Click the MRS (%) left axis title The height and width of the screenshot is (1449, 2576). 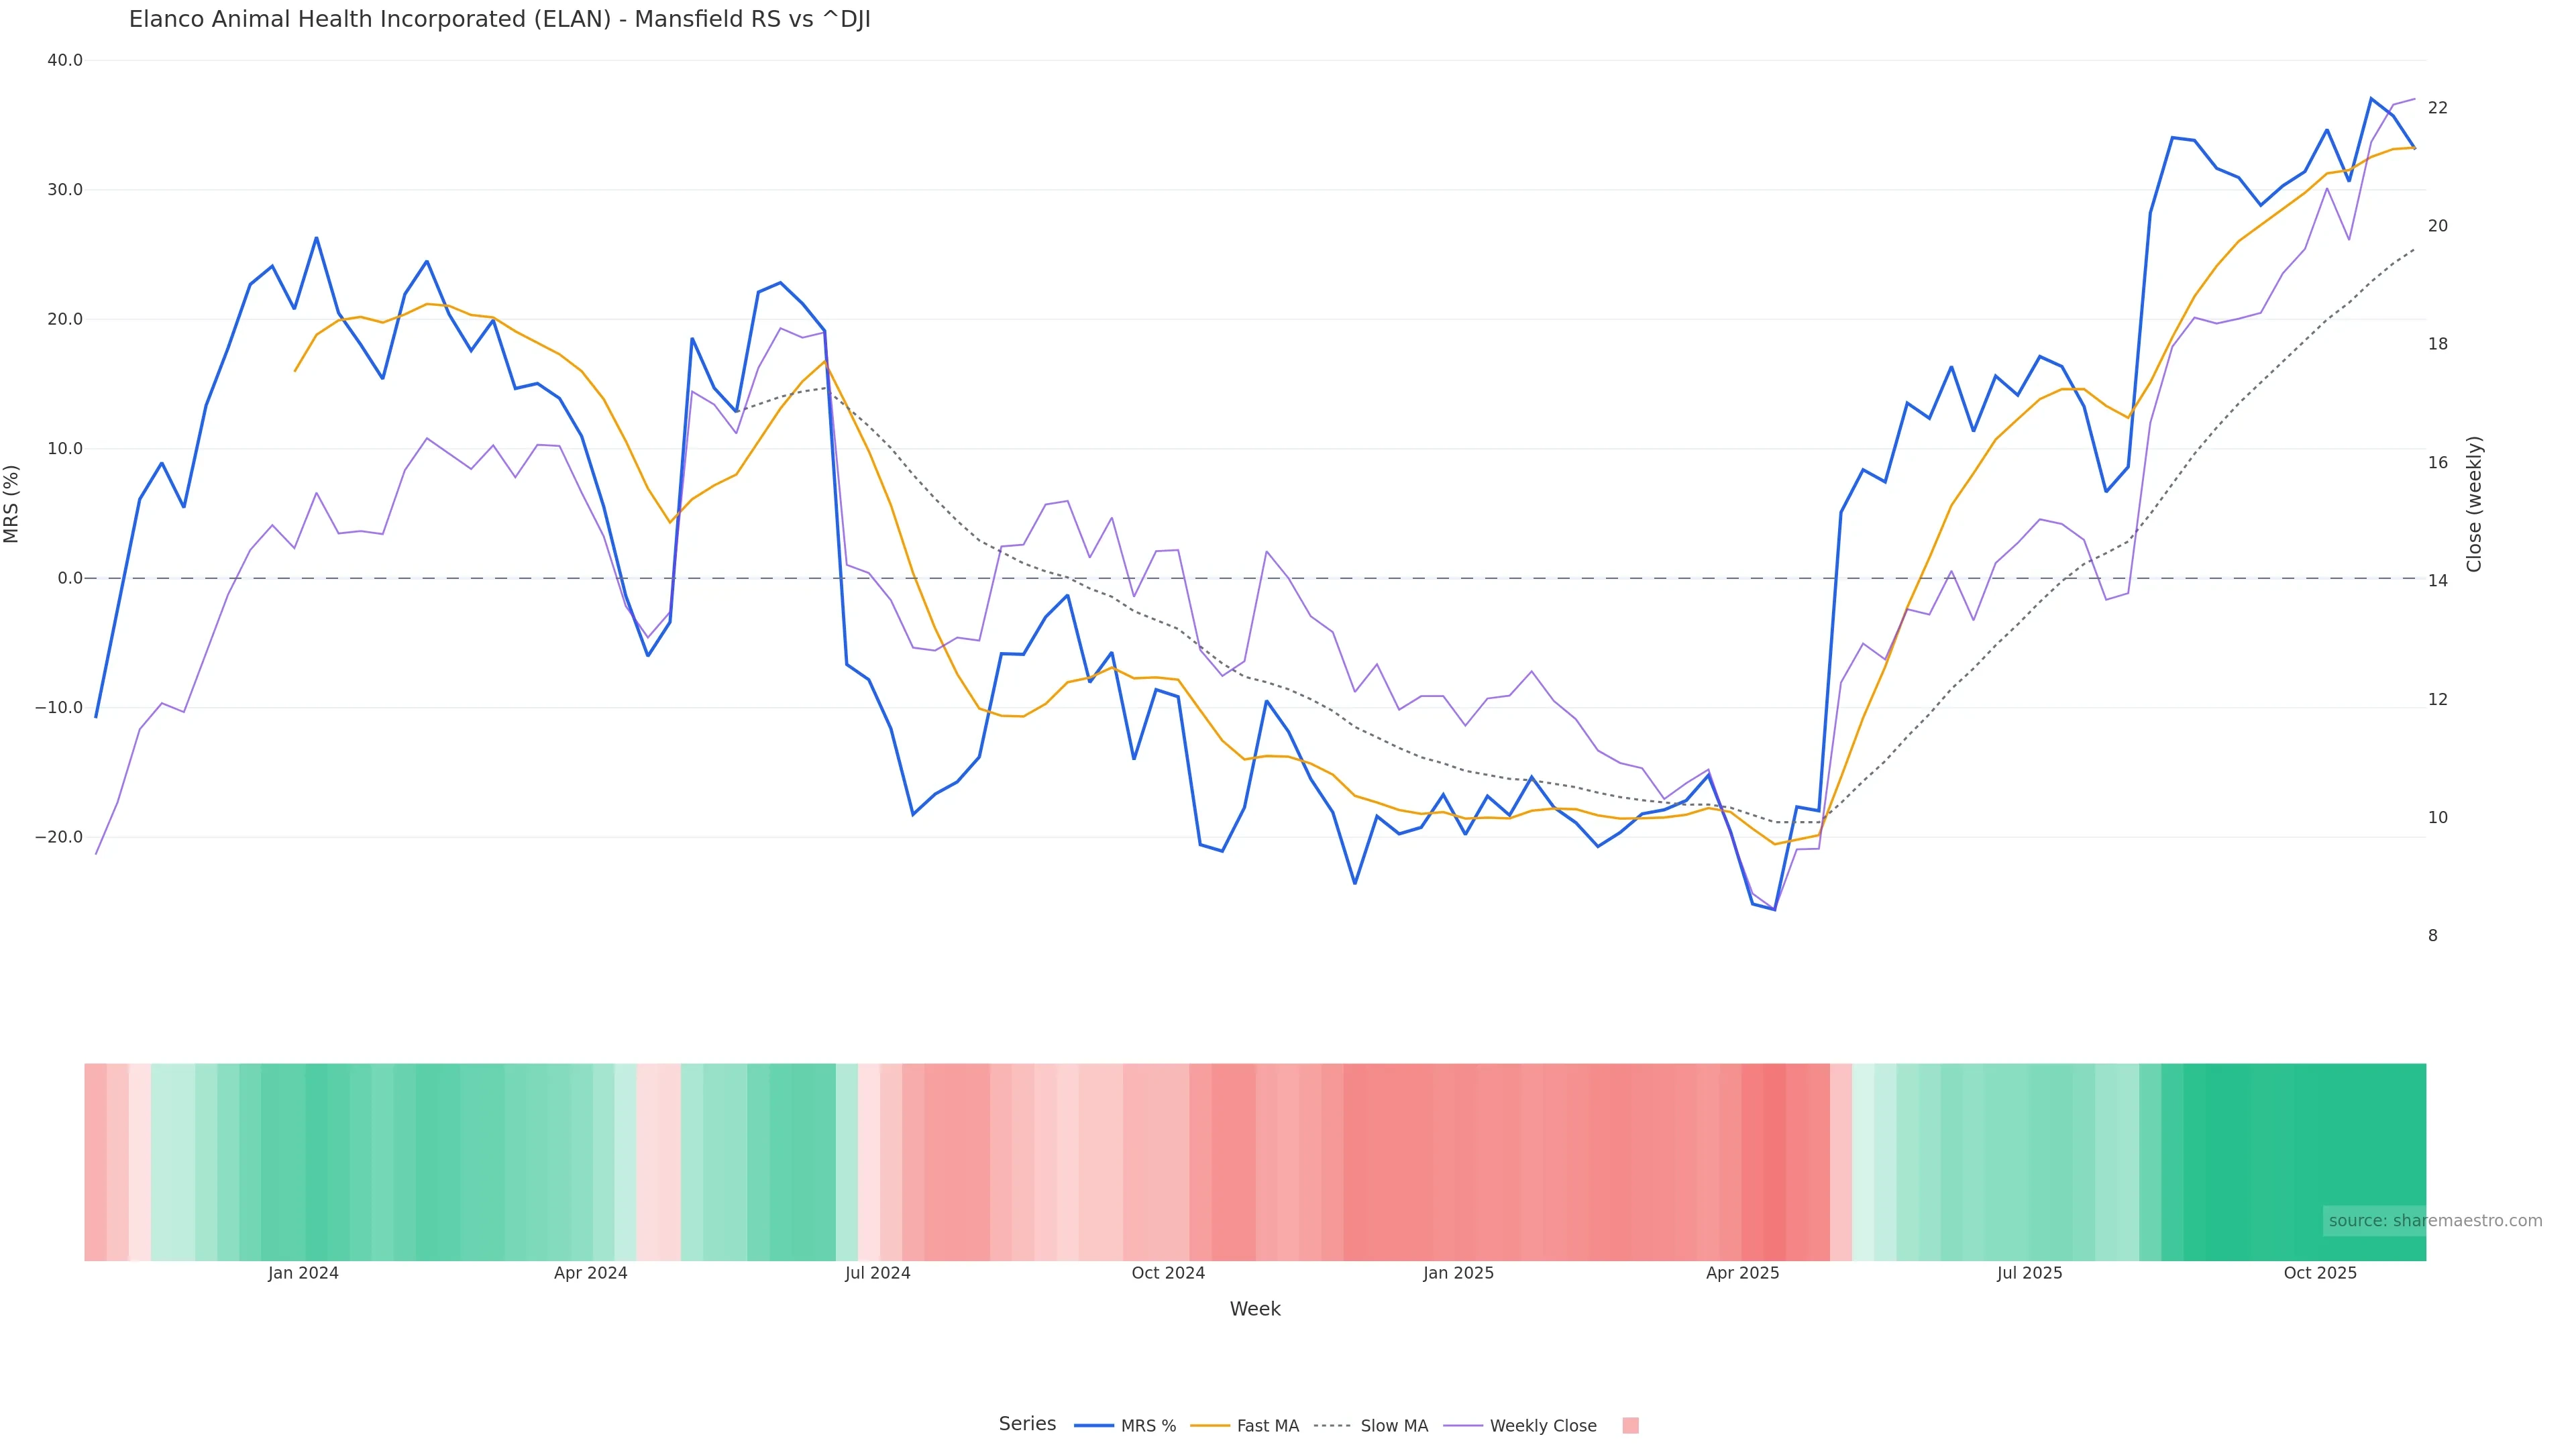12,504
